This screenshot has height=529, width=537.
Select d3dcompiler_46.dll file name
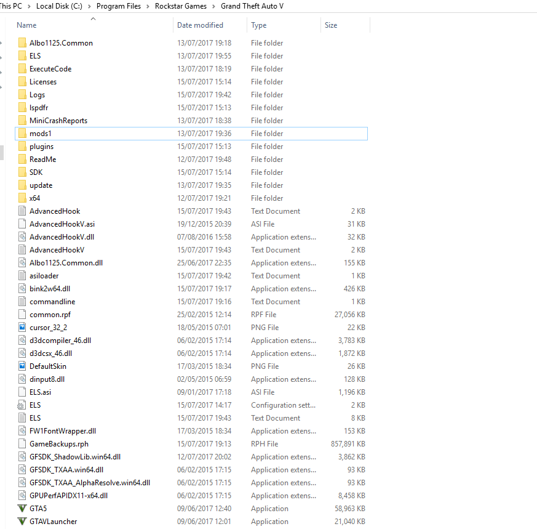click(x=60, y=341)
